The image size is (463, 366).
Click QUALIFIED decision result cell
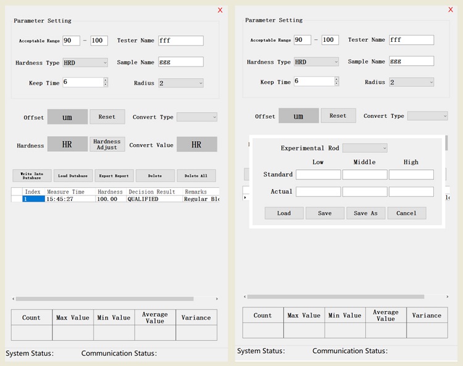pyautogui.click(x=155, y=199)
